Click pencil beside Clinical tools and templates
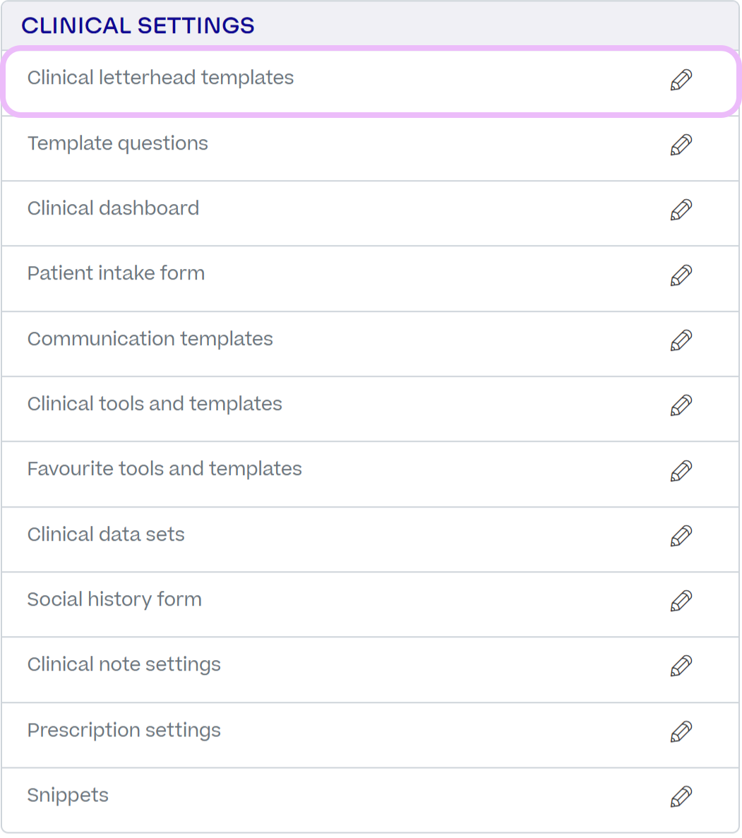742x838 pixels. tap(681, 406)
